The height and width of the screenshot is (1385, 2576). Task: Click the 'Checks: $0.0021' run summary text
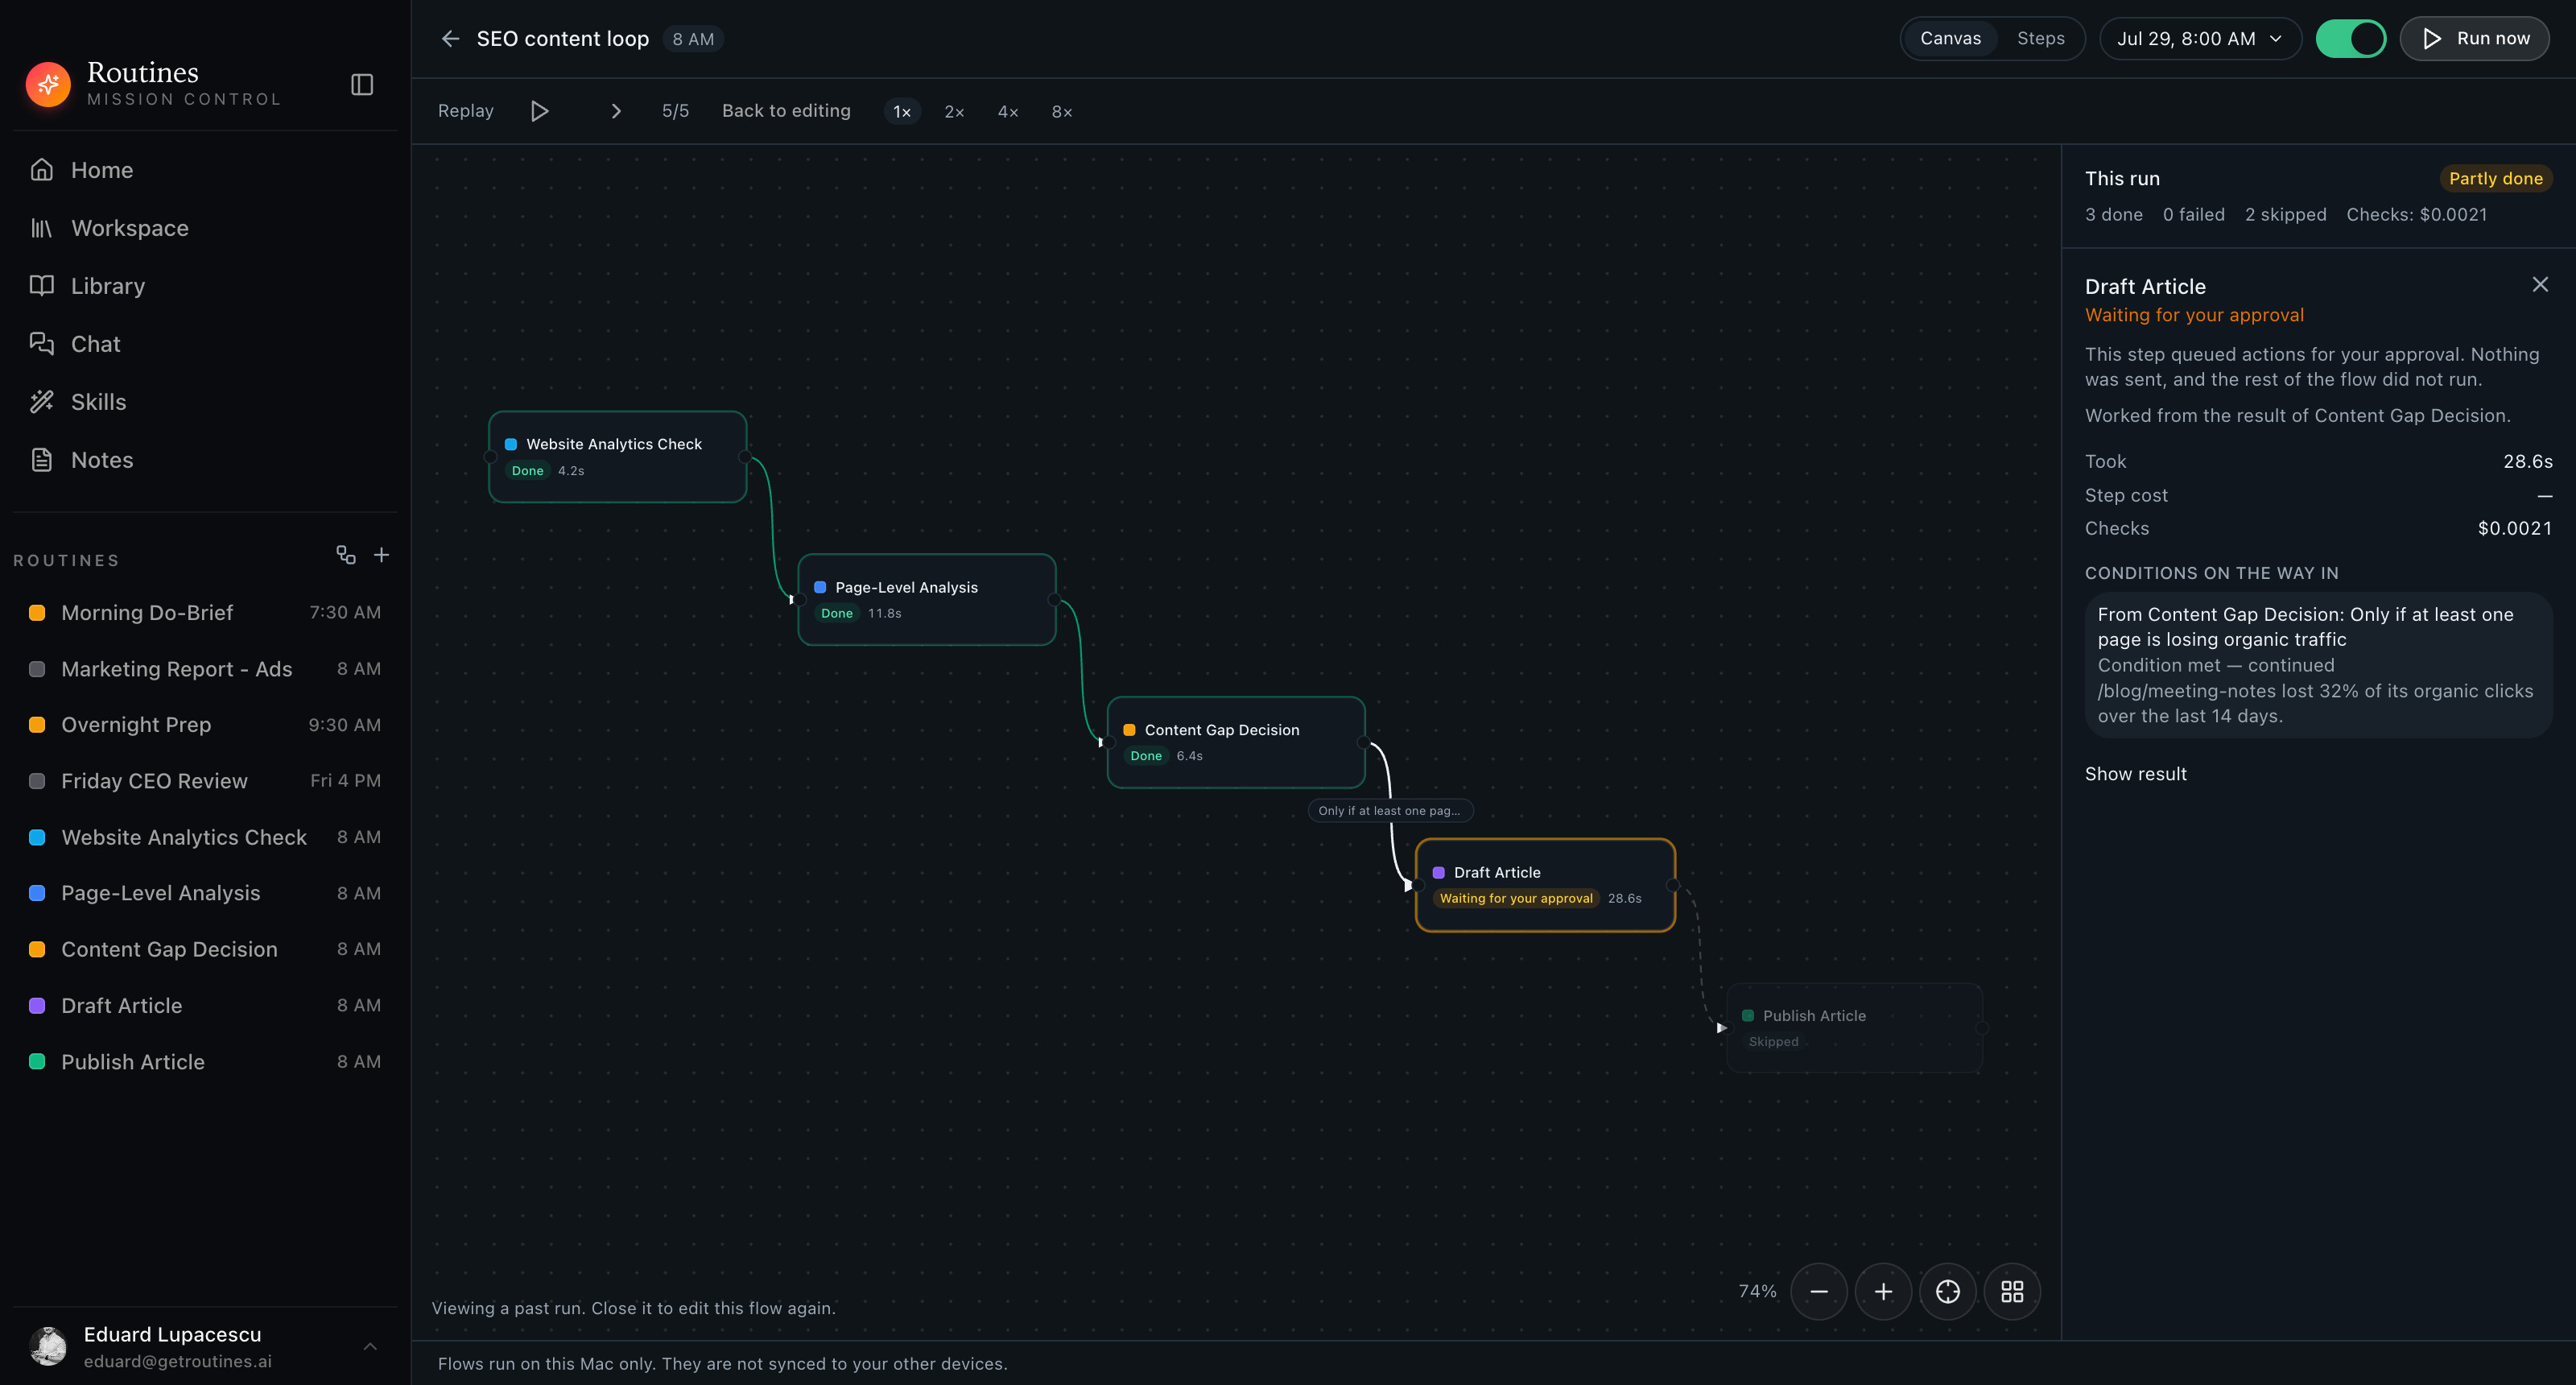pyautogui.click(x=2416, y=215)
